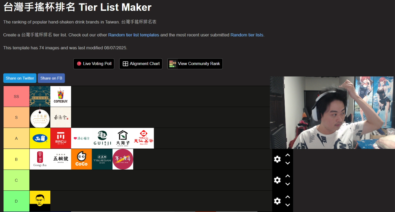Select the Gong cha logo
This screenshot has width=395, height=212.
[x=40, y=159]
